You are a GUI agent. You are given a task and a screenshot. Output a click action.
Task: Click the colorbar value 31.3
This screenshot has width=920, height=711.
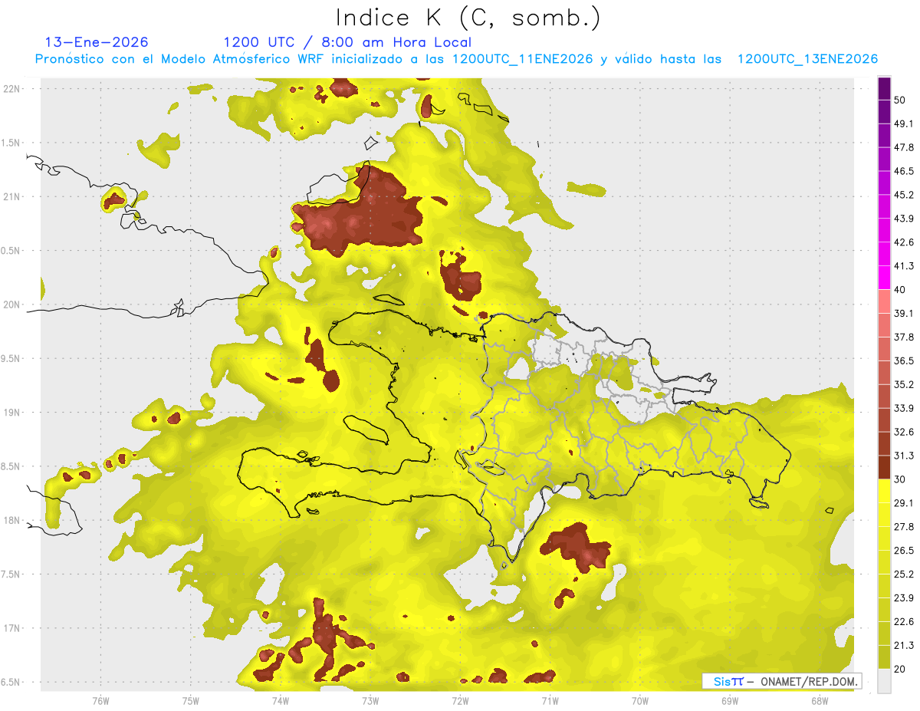(x=904, y=456)
